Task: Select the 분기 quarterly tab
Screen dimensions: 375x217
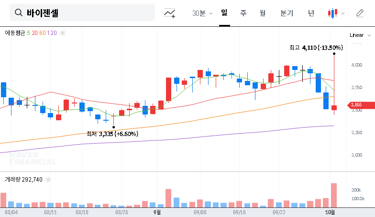Action: coord(287,13)
